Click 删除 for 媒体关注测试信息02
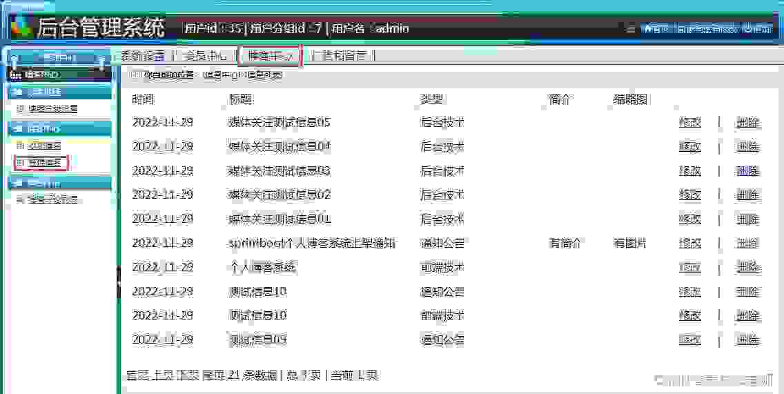This screenshot has height=394, width=784. [747, 195]
